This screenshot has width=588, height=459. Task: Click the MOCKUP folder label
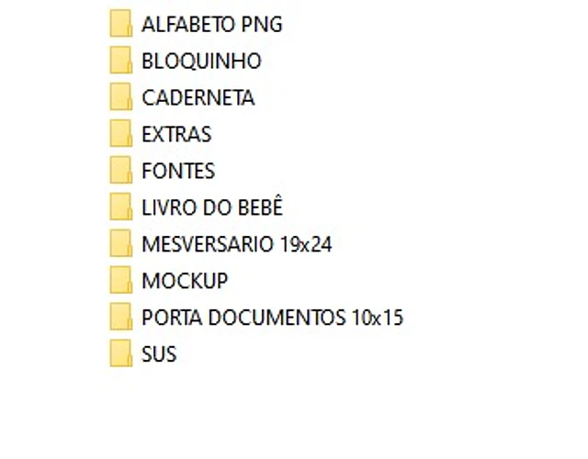185,281
